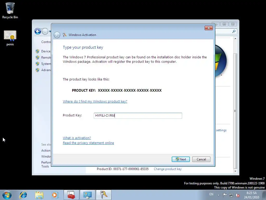Open System protection link in sidebar
Screen dimensions: 266x200
point(43,64)
